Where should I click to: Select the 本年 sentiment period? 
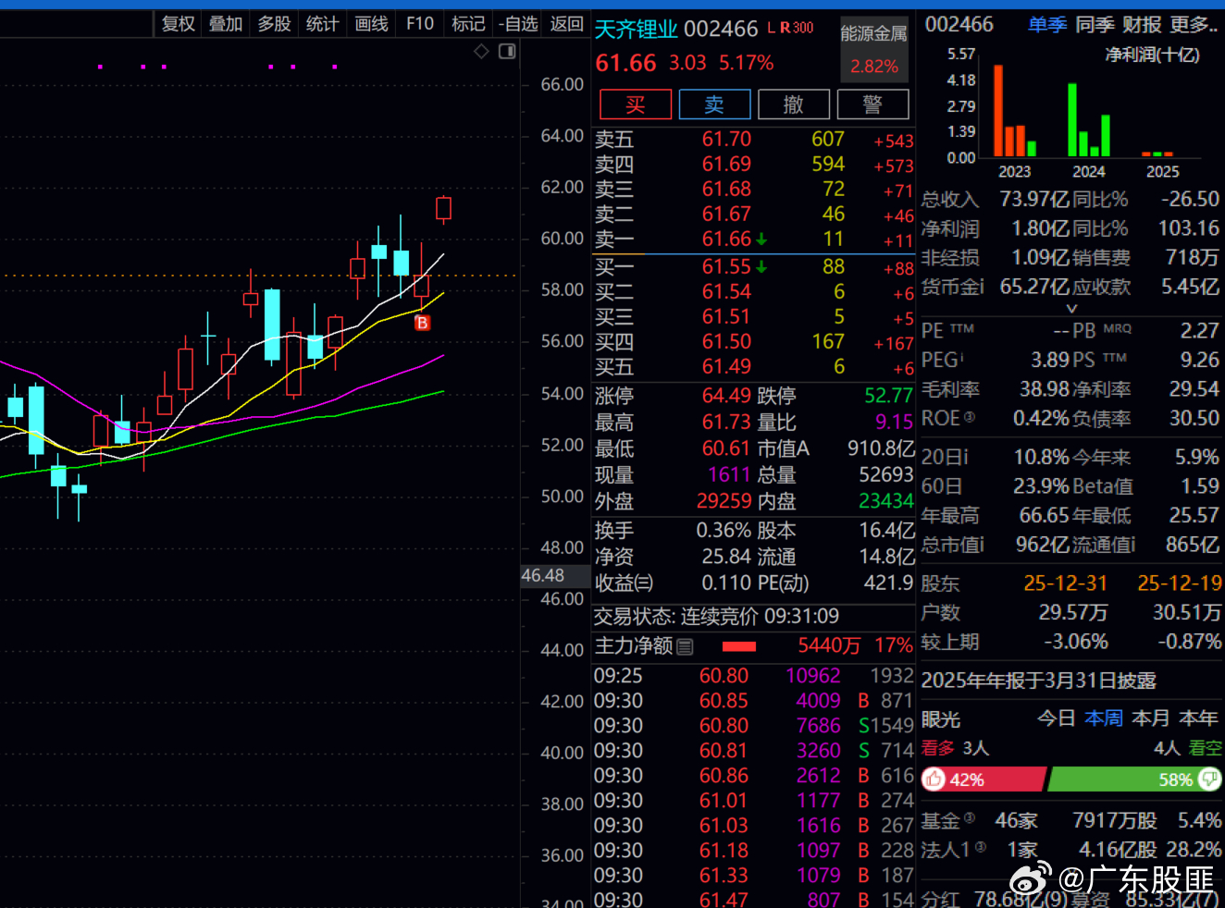(1198, 718)
